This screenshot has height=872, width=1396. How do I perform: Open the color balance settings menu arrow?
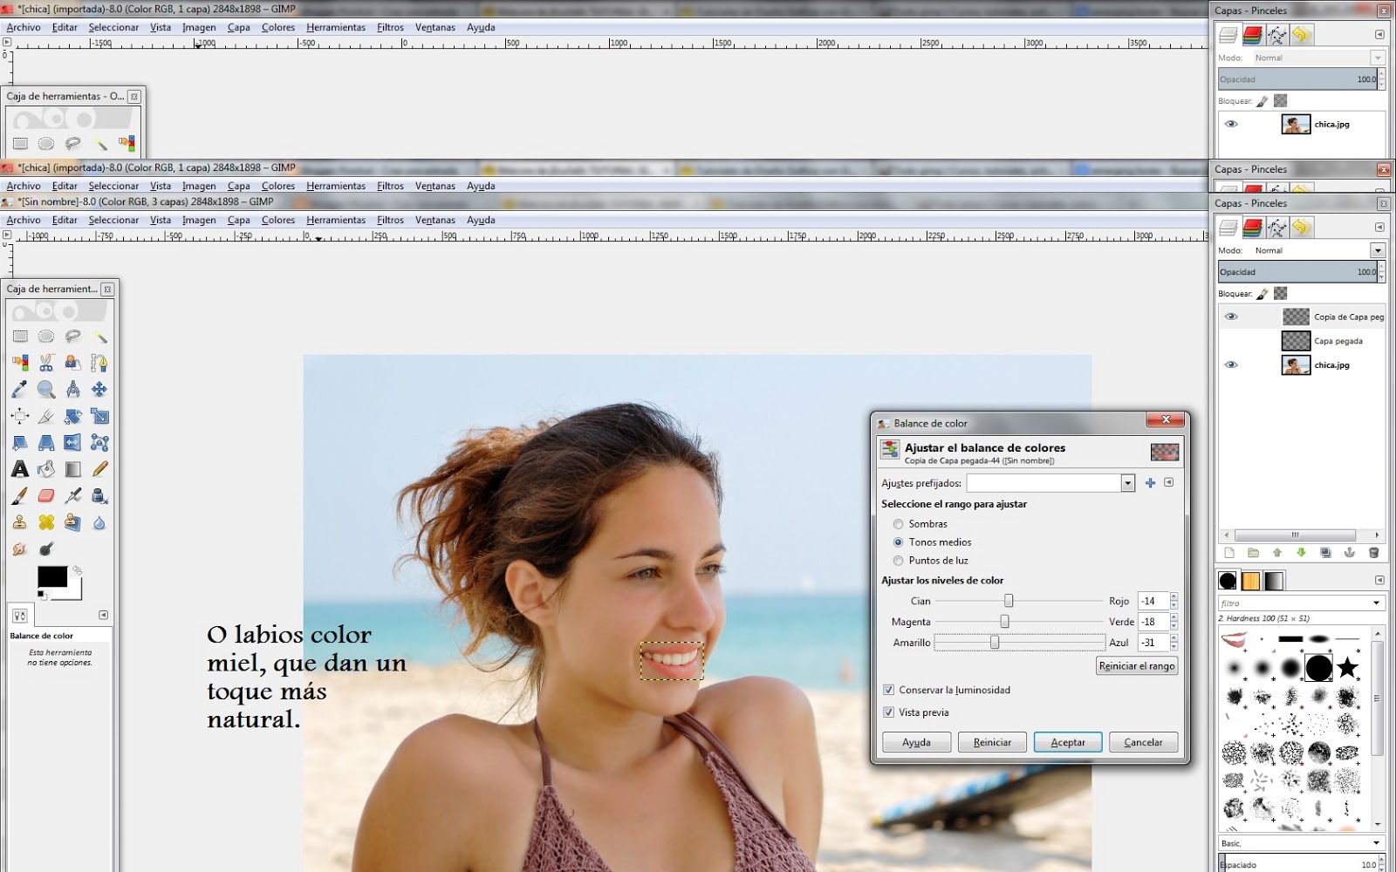[1169, 482]
